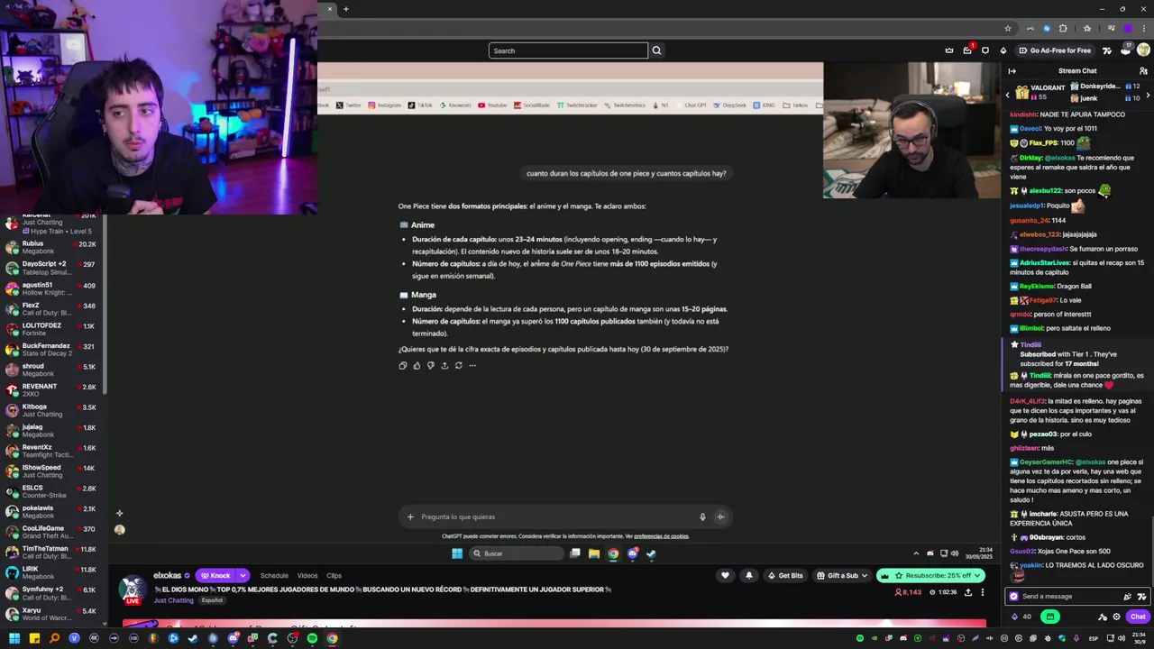1154x649 pixels.
Task: Open system tray volume icon
Action: [x=1122, y=638]
